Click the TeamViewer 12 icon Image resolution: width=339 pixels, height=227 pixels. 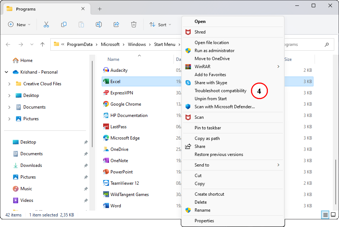pyautogui.click(x=106, y=183)
